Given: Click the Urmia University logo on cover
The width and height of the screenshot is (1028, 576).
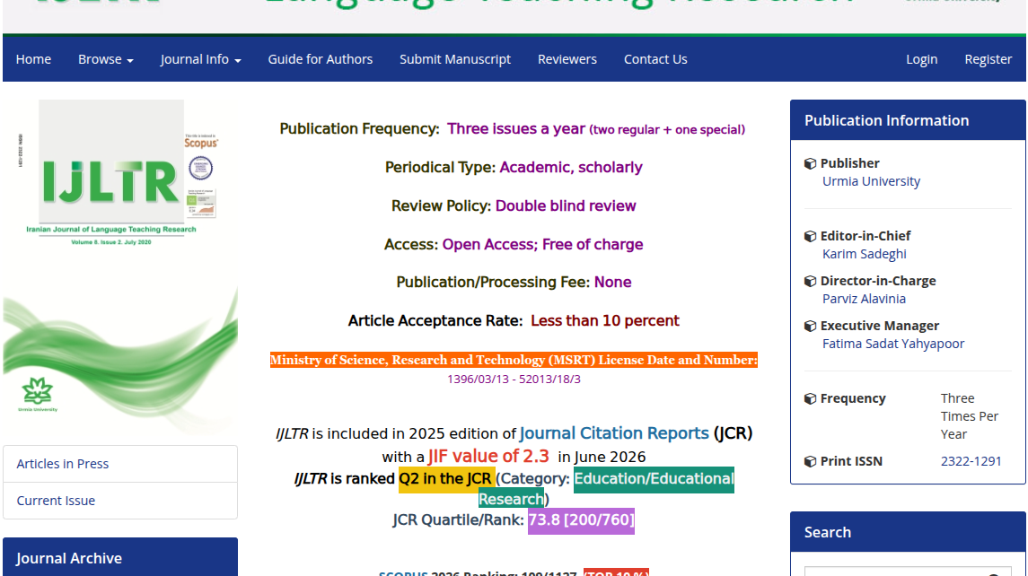Looking at the screenshot, I should point(38,394).
